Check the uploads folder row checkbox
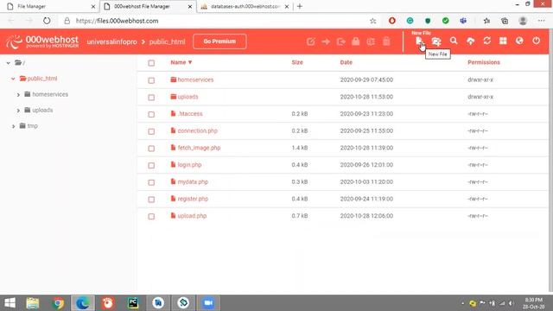This screenshot has width=553, height=311. point(151,98)
